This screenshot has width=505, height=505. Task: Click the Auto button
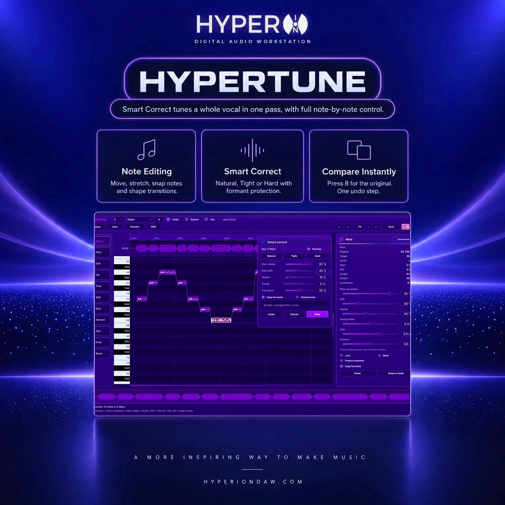coord(115,227)
